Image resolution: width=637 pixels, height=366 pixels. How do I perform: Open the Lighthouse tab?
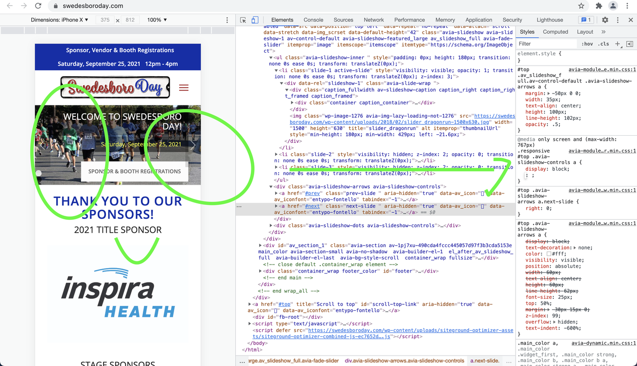pos(550,20)
